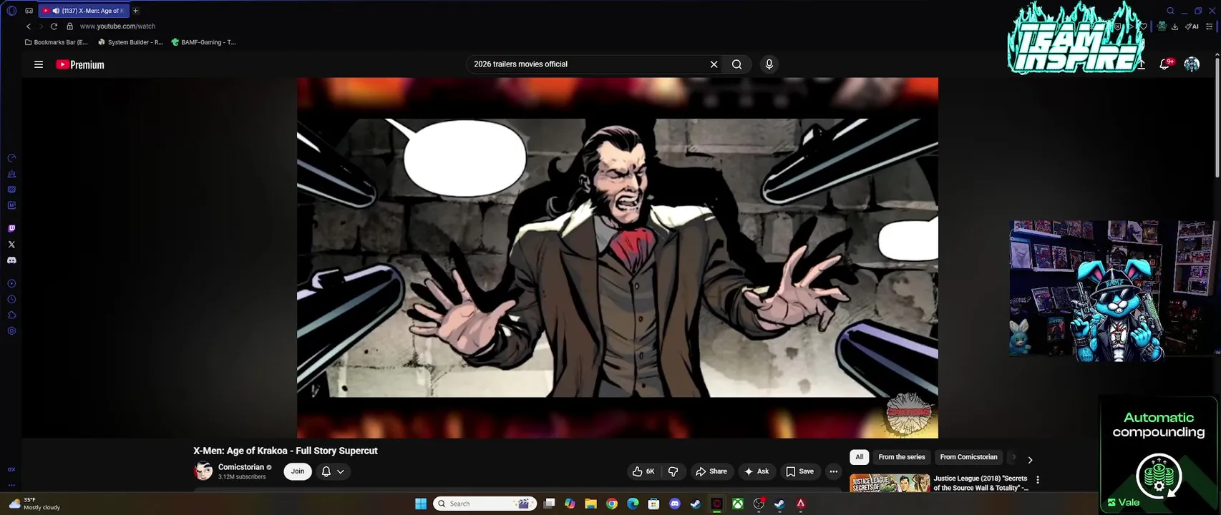Ask about this video with Ask button
Screen dimensions: 1221x515
pyautogui.click(x=757, y=471)
